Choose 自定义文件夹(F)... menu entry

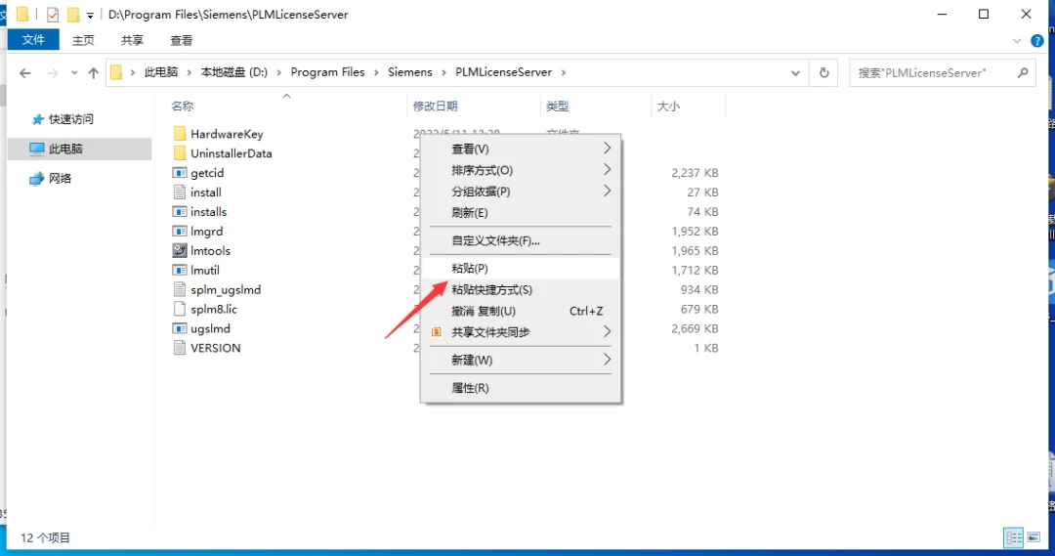point(520,240)
